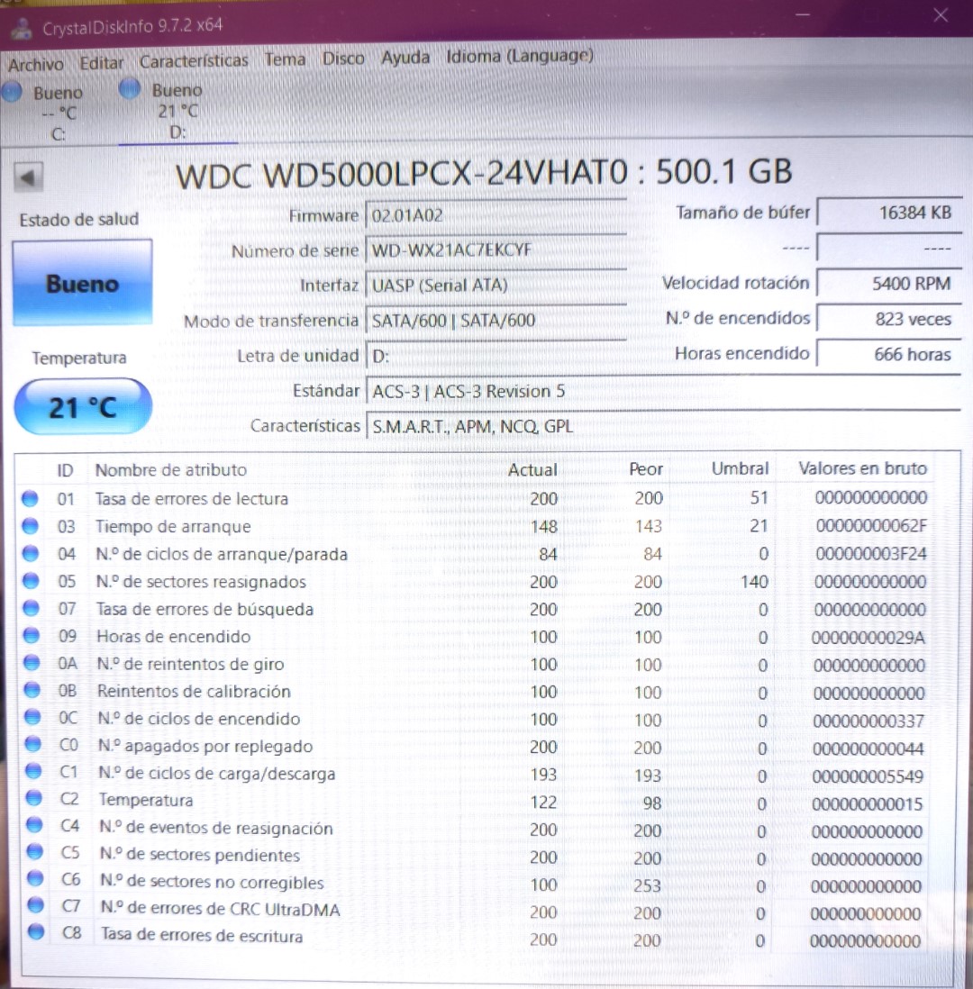Viewport: 973px width, 989px height.
Task: Click the status dot for ciclos de encendido
Action: (x=32, y=718)
